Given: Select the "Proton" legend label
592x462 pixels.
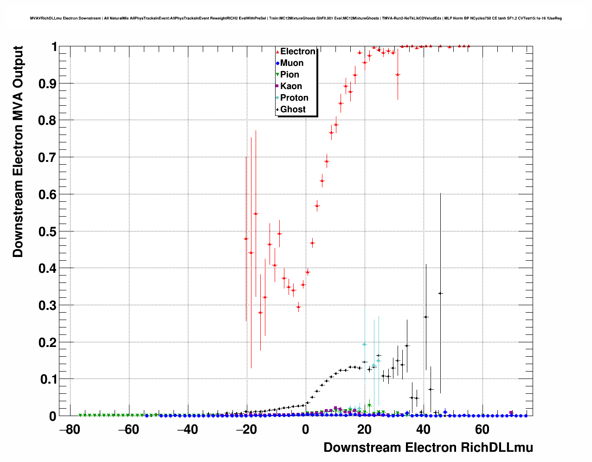Looking at the screenshot, I should (x=294, y=98).
